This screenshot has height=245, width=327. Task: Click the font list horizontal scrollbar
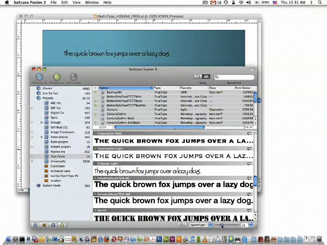point(159,127)
